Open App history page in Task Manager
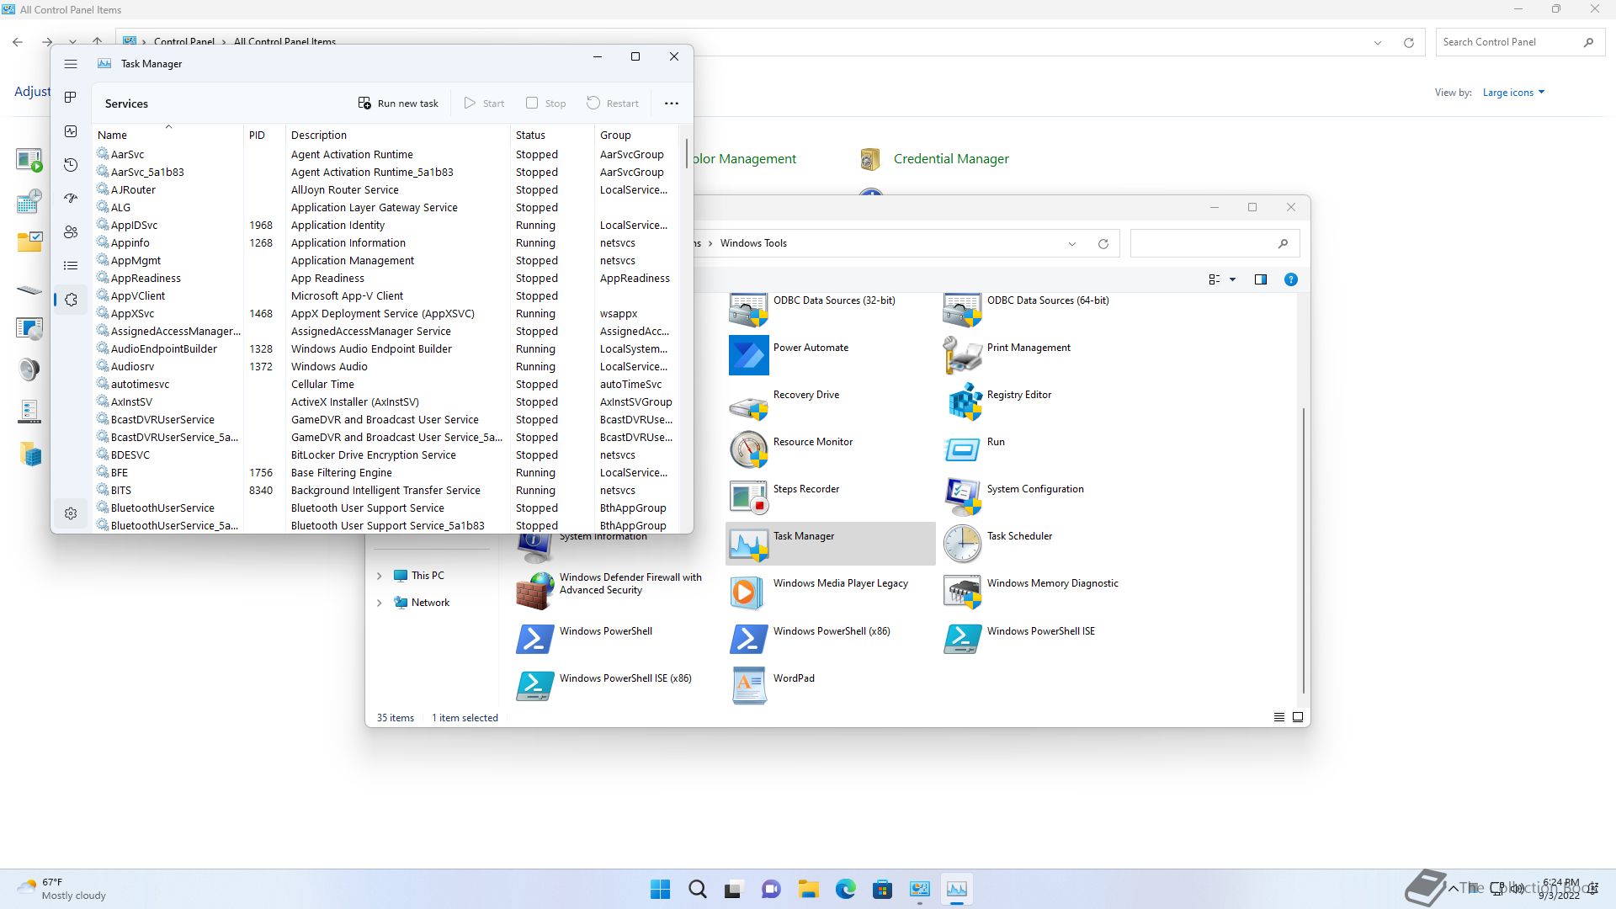The width and height of the screenshot is (1616, 909). [71, 165]
